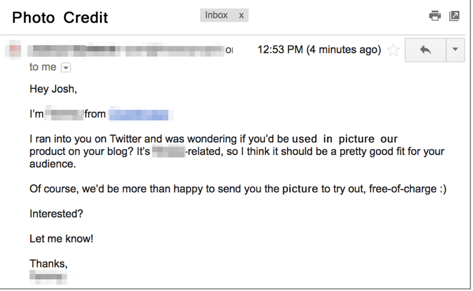This screenshot has width=473, height=291.
Task: Click the sender's profile avatar
Action: tap(15, 50)
